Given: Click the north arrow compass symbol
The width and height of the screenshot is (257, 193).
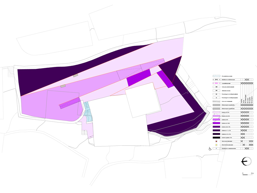Looking at the screenshot, I should 247,161.
